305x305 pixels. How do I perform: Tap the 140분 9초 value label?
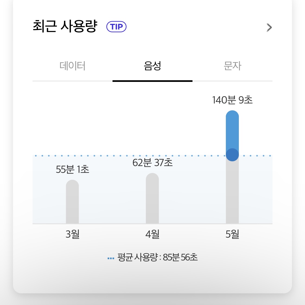coord(232,100)
